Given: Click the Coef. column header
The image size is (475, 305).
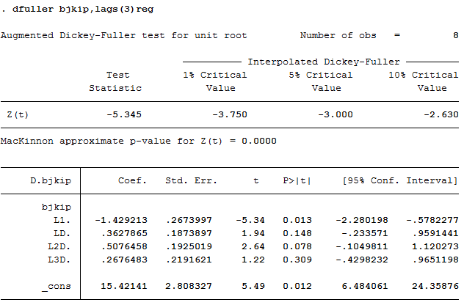Looking at the screenshot, I should coord(133,180).
